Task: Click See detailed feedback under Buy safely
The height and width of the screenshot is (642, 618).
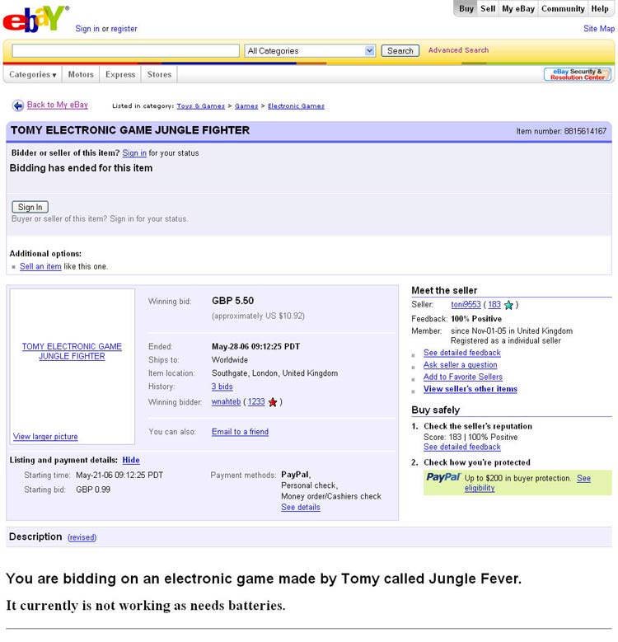Action: click(462, 448)
